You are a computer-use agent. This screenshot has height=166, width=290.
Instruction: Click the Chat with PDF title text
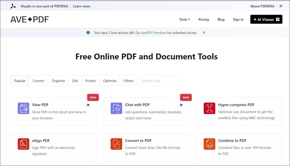coord(137,105)
